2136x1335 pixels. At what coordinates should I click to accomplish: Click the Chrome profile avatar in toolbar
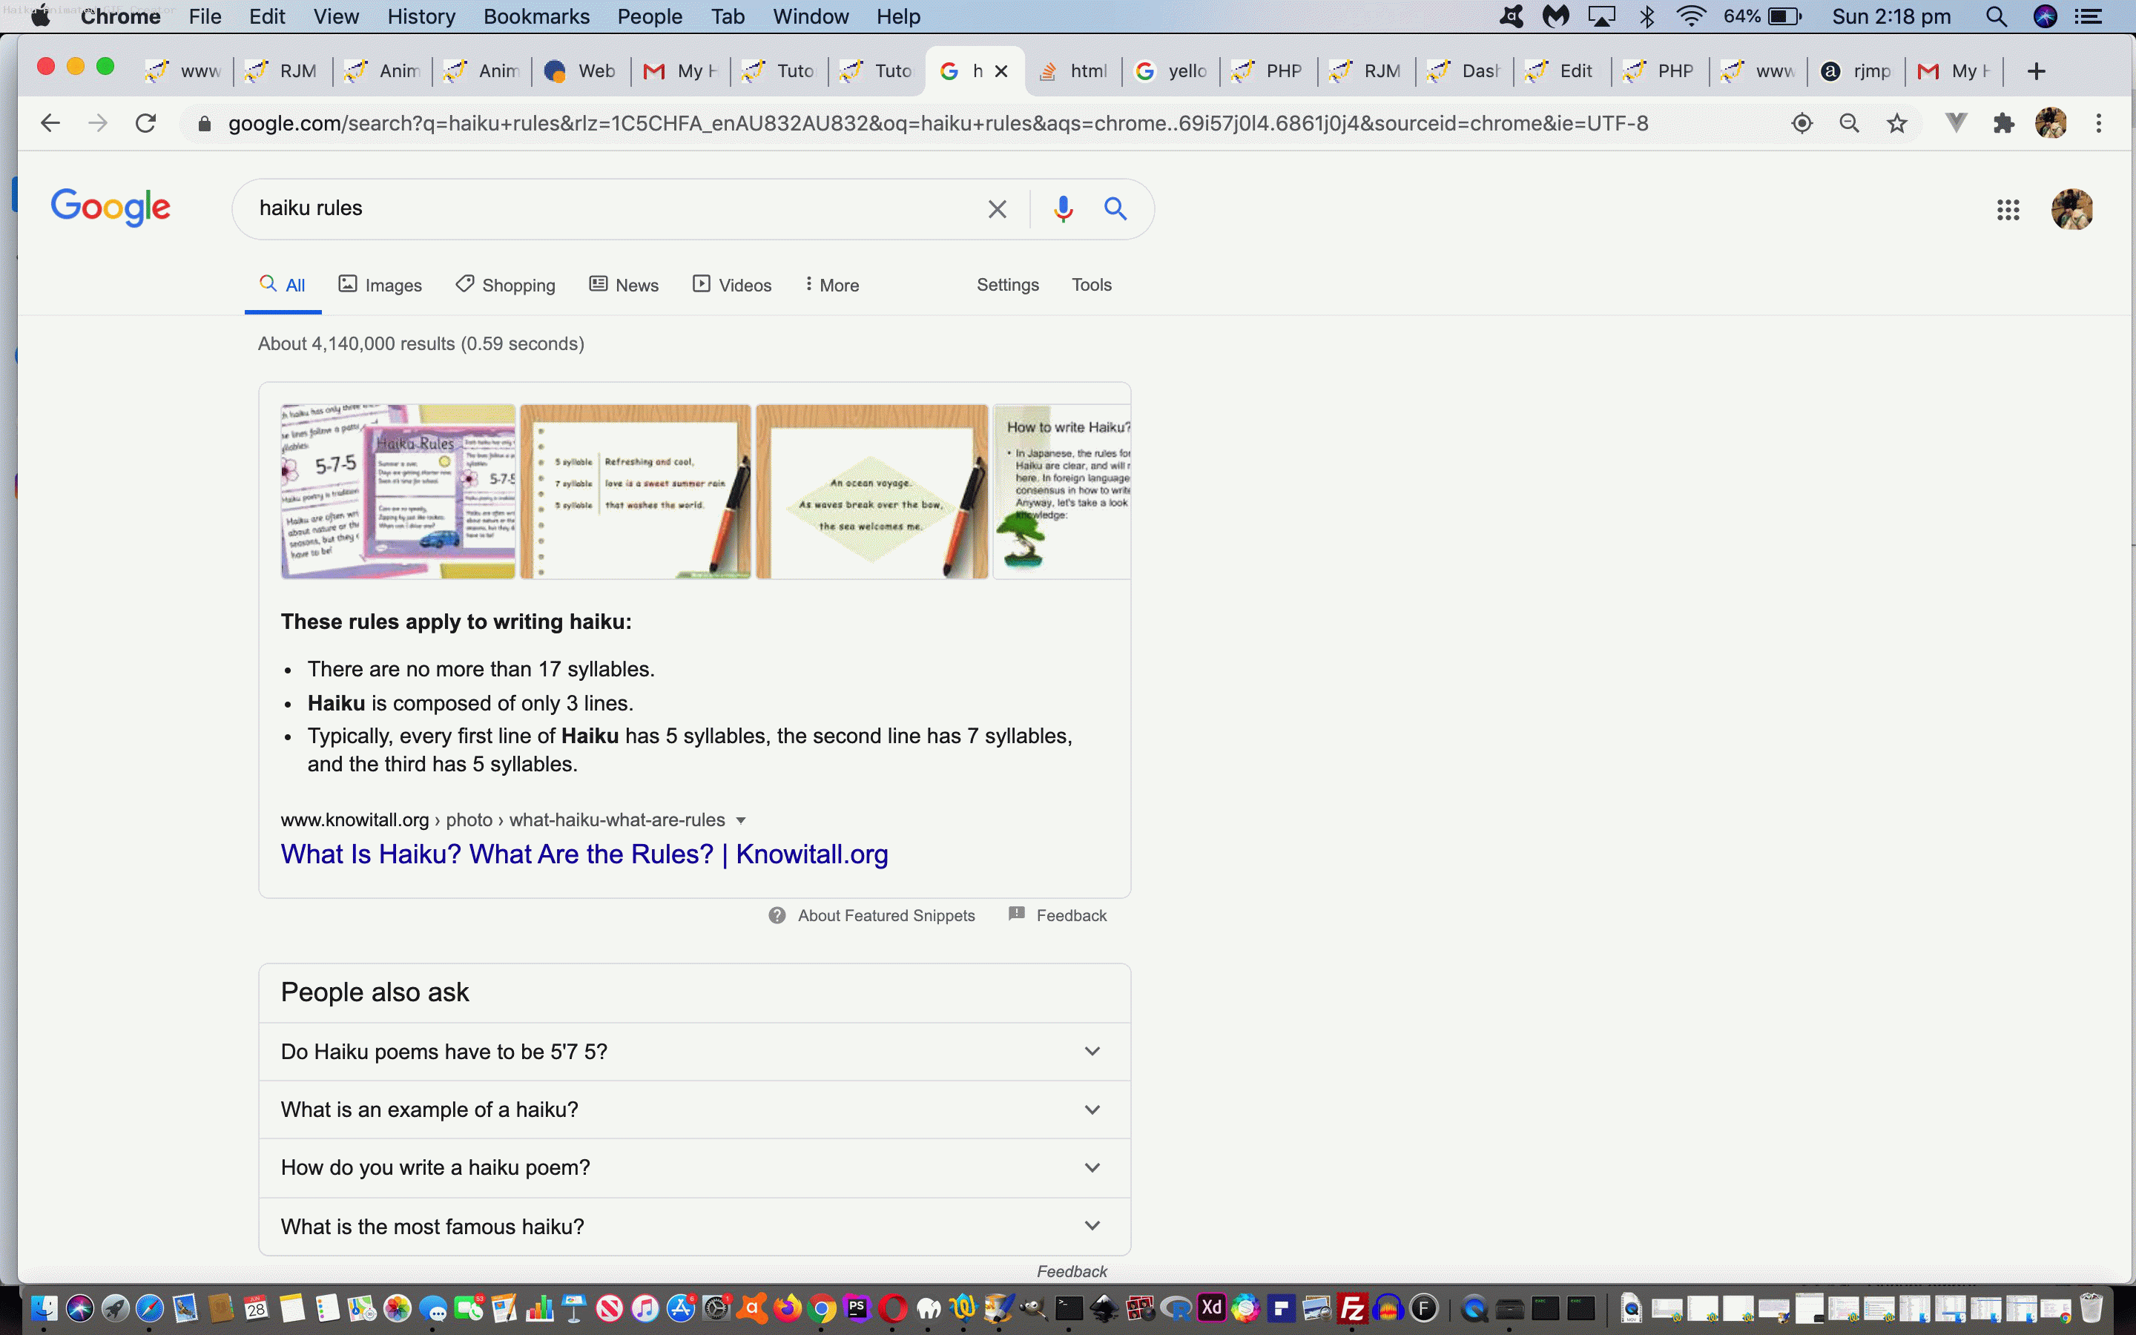[2051, 124]
